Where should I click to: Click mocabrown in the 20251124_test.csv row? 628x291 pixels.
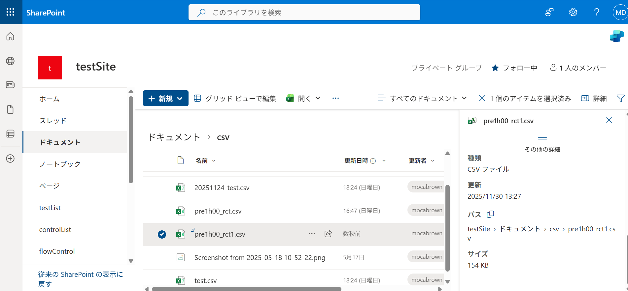pos(427,187)
